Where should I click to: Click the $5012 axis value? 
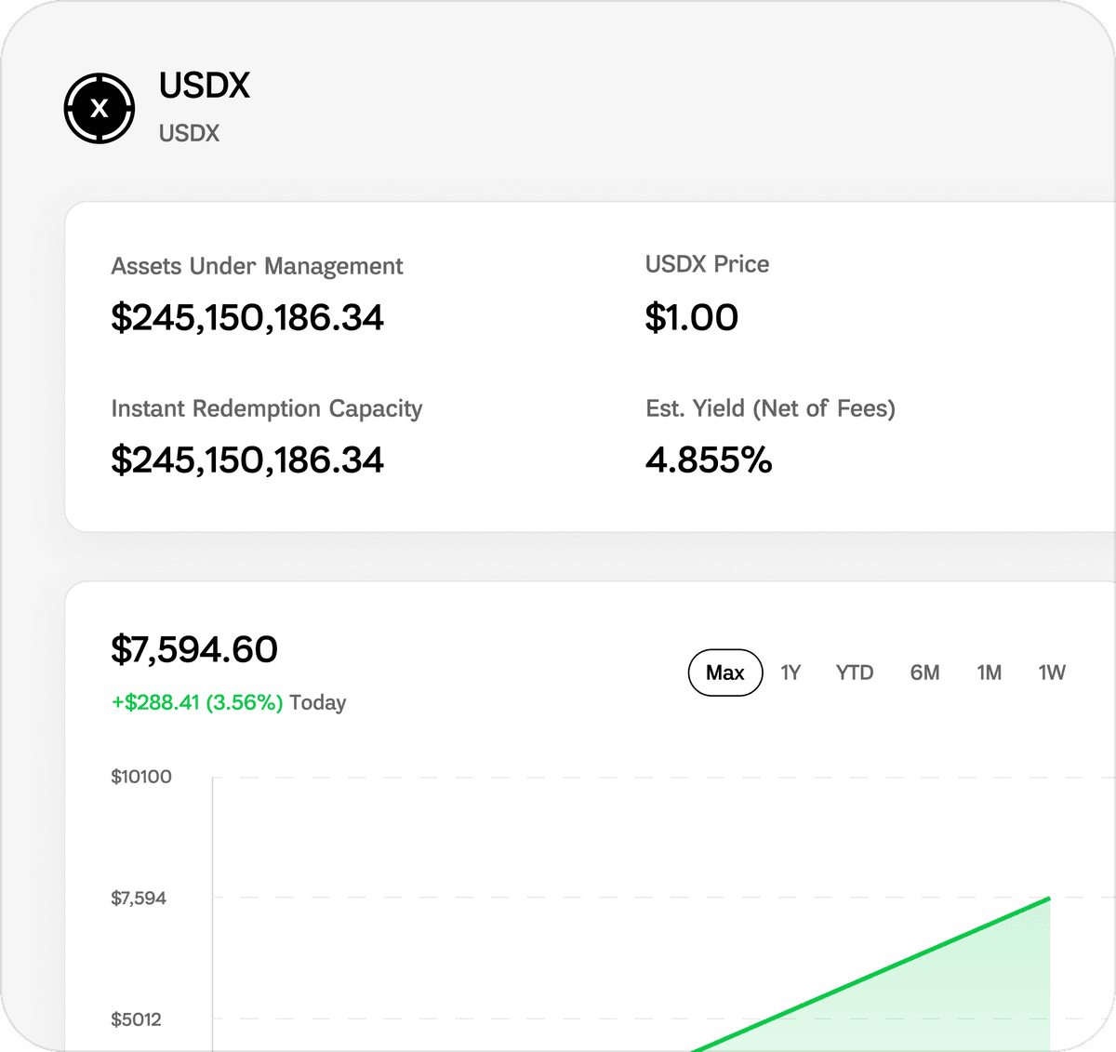point(137,1019)
